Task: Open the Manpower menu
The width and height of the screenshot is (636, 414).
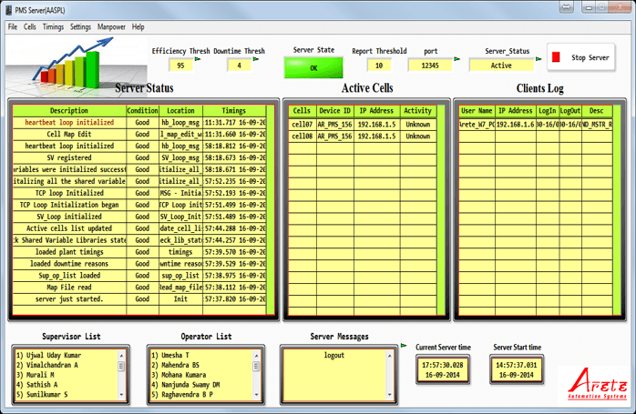Action: pos(111,26)
